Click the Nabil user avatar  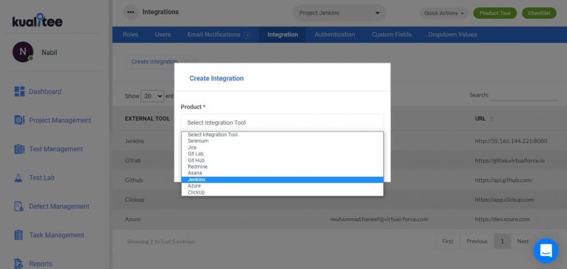coord(23,52)
